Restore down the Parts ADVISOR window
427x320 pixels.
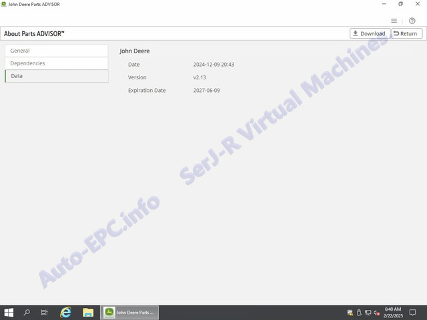click(400, 4)
